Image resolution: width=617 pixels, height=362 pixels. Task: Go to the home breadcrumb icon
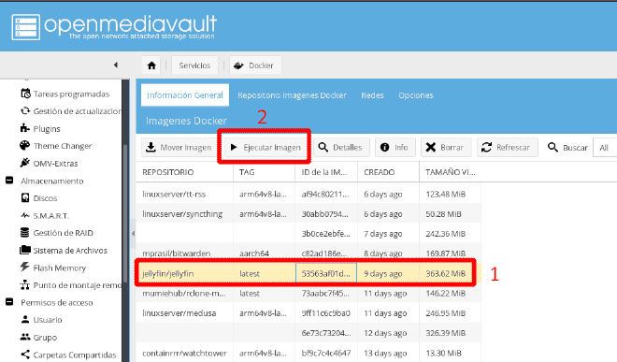[x=151, y=65]
